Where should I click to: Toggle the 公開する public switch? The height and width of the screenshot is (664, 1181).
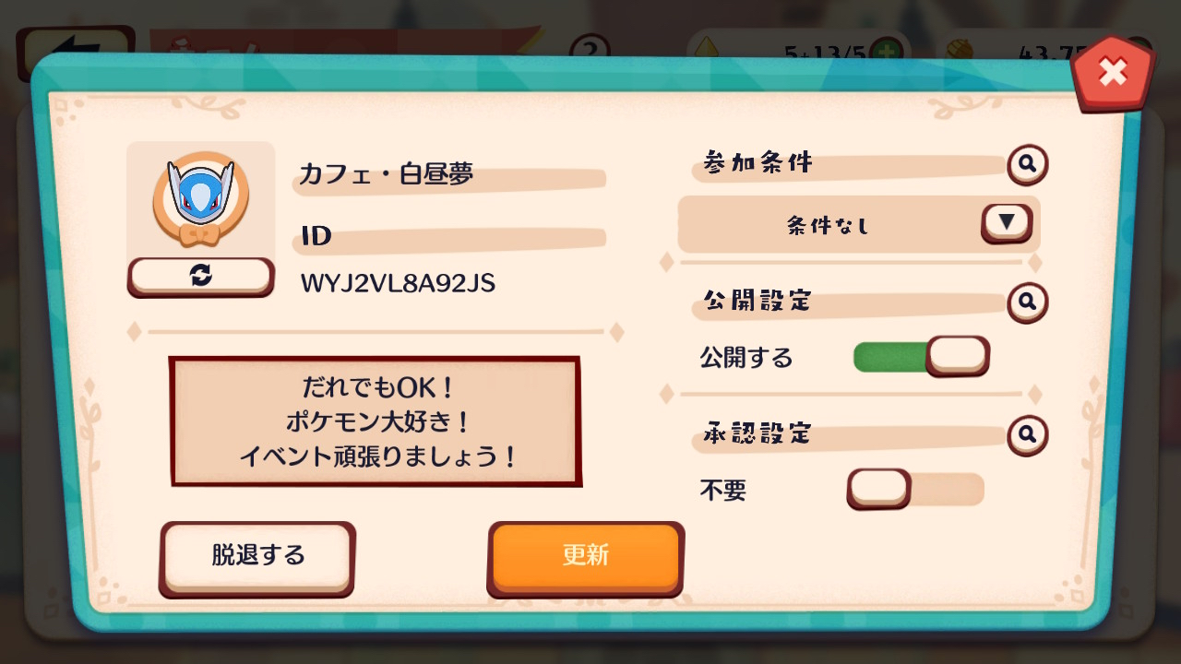click(921, 356)
